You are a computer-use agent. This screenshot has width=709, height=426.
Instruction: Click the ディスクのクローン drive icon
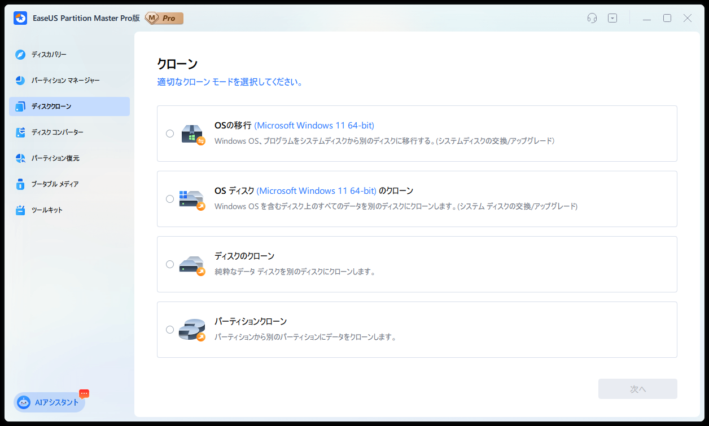pos(192,265)
